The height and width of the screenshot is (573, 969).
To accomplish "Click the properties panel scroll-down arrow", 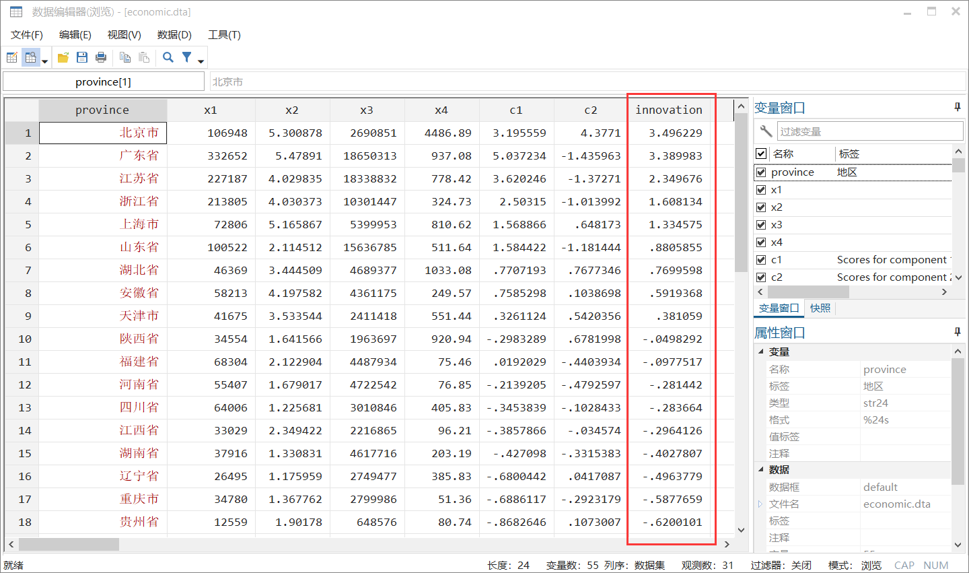I will (958, 545).
